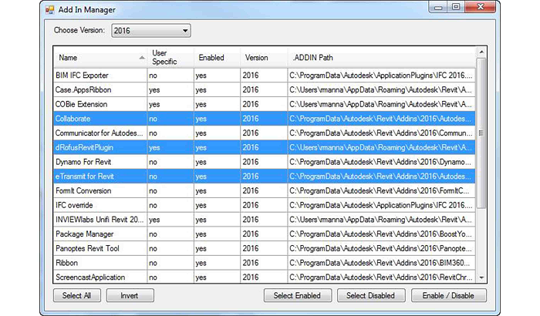Click the path cell for Ribbon row
This screenshot has width=540, height=316.
click(381, 263)
